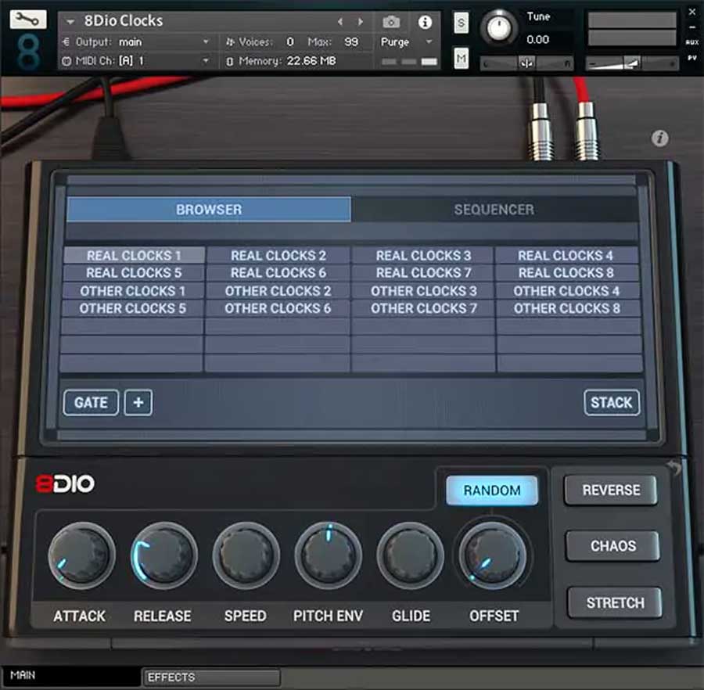
Task: Switch to the BROWSER tab
Action: 209,209
